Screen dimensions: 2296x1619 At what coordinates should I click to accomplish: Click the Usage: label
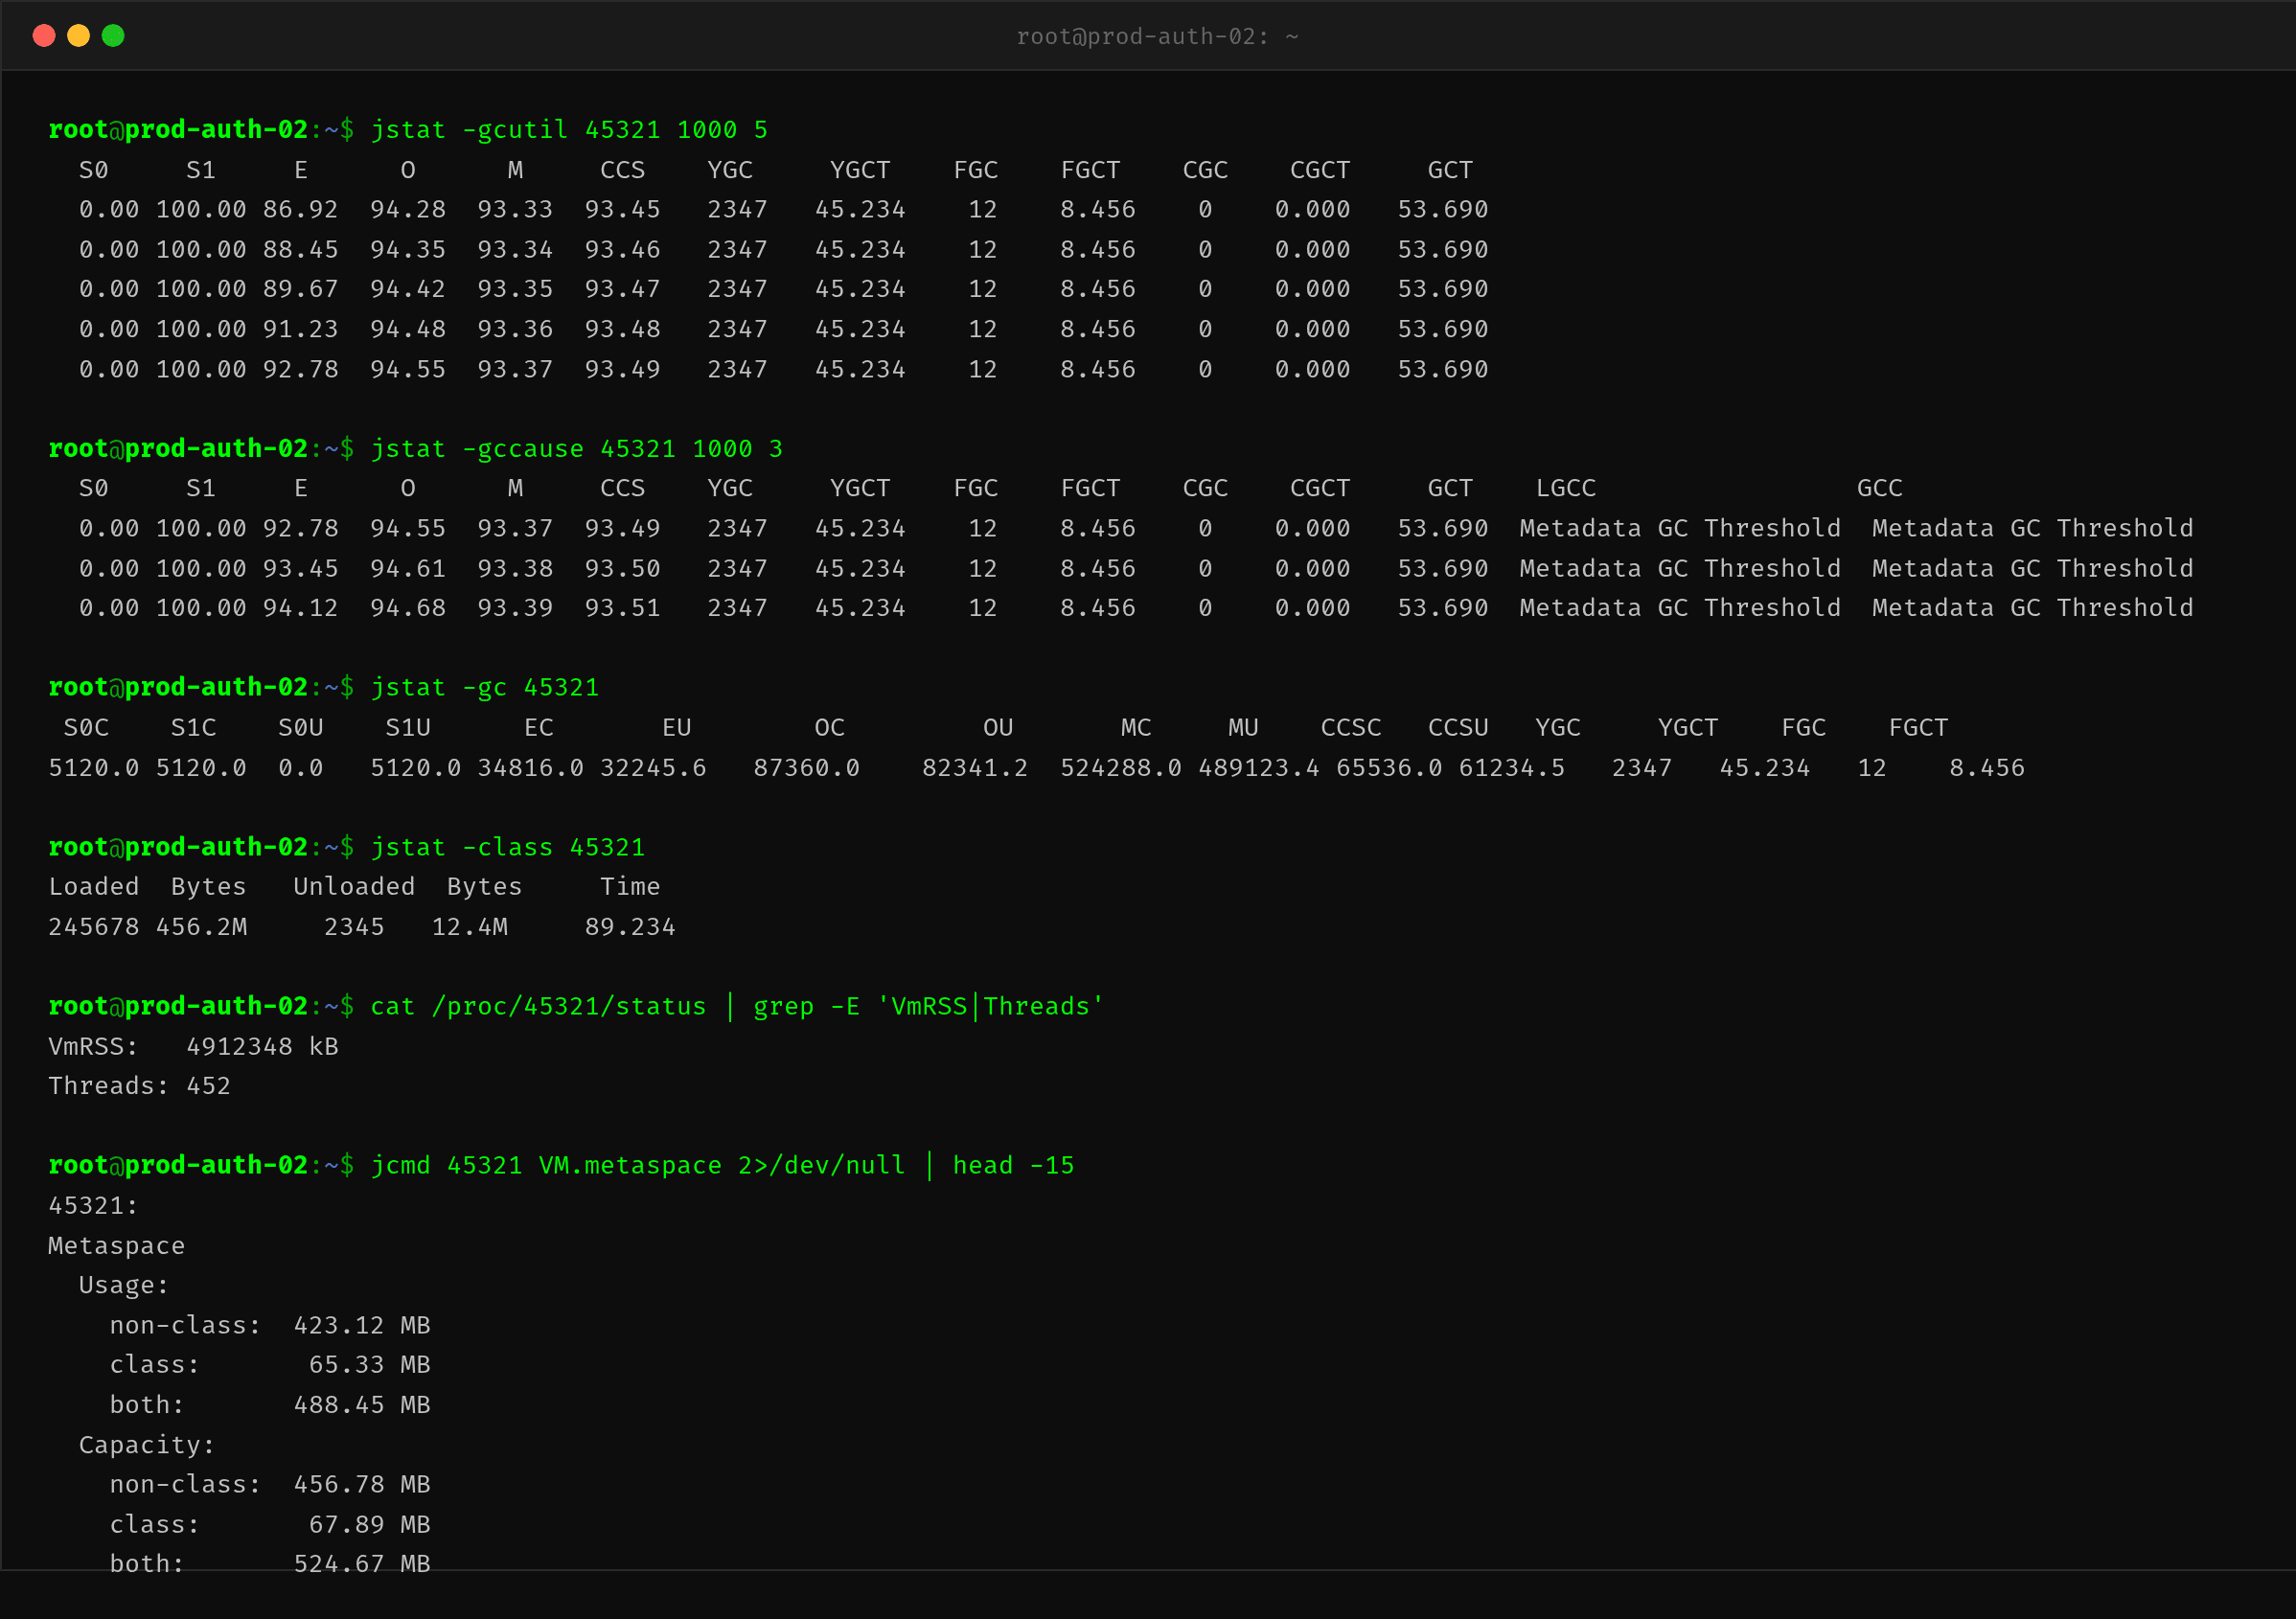(x=124, y=1286)
